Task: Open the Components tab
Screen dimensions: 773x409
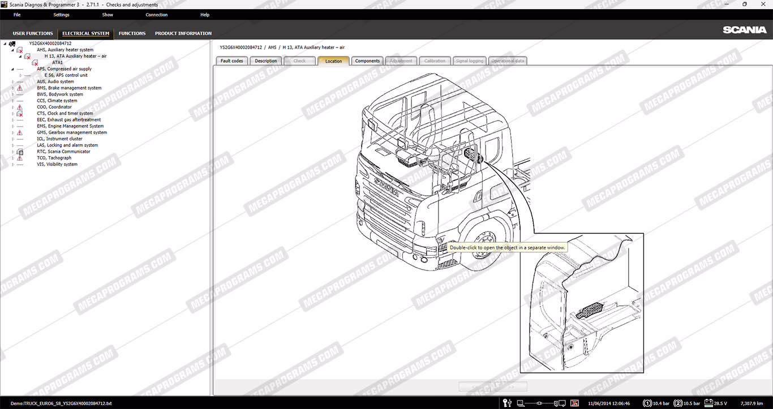Action: pyautogui.click(x=367, y=61)
